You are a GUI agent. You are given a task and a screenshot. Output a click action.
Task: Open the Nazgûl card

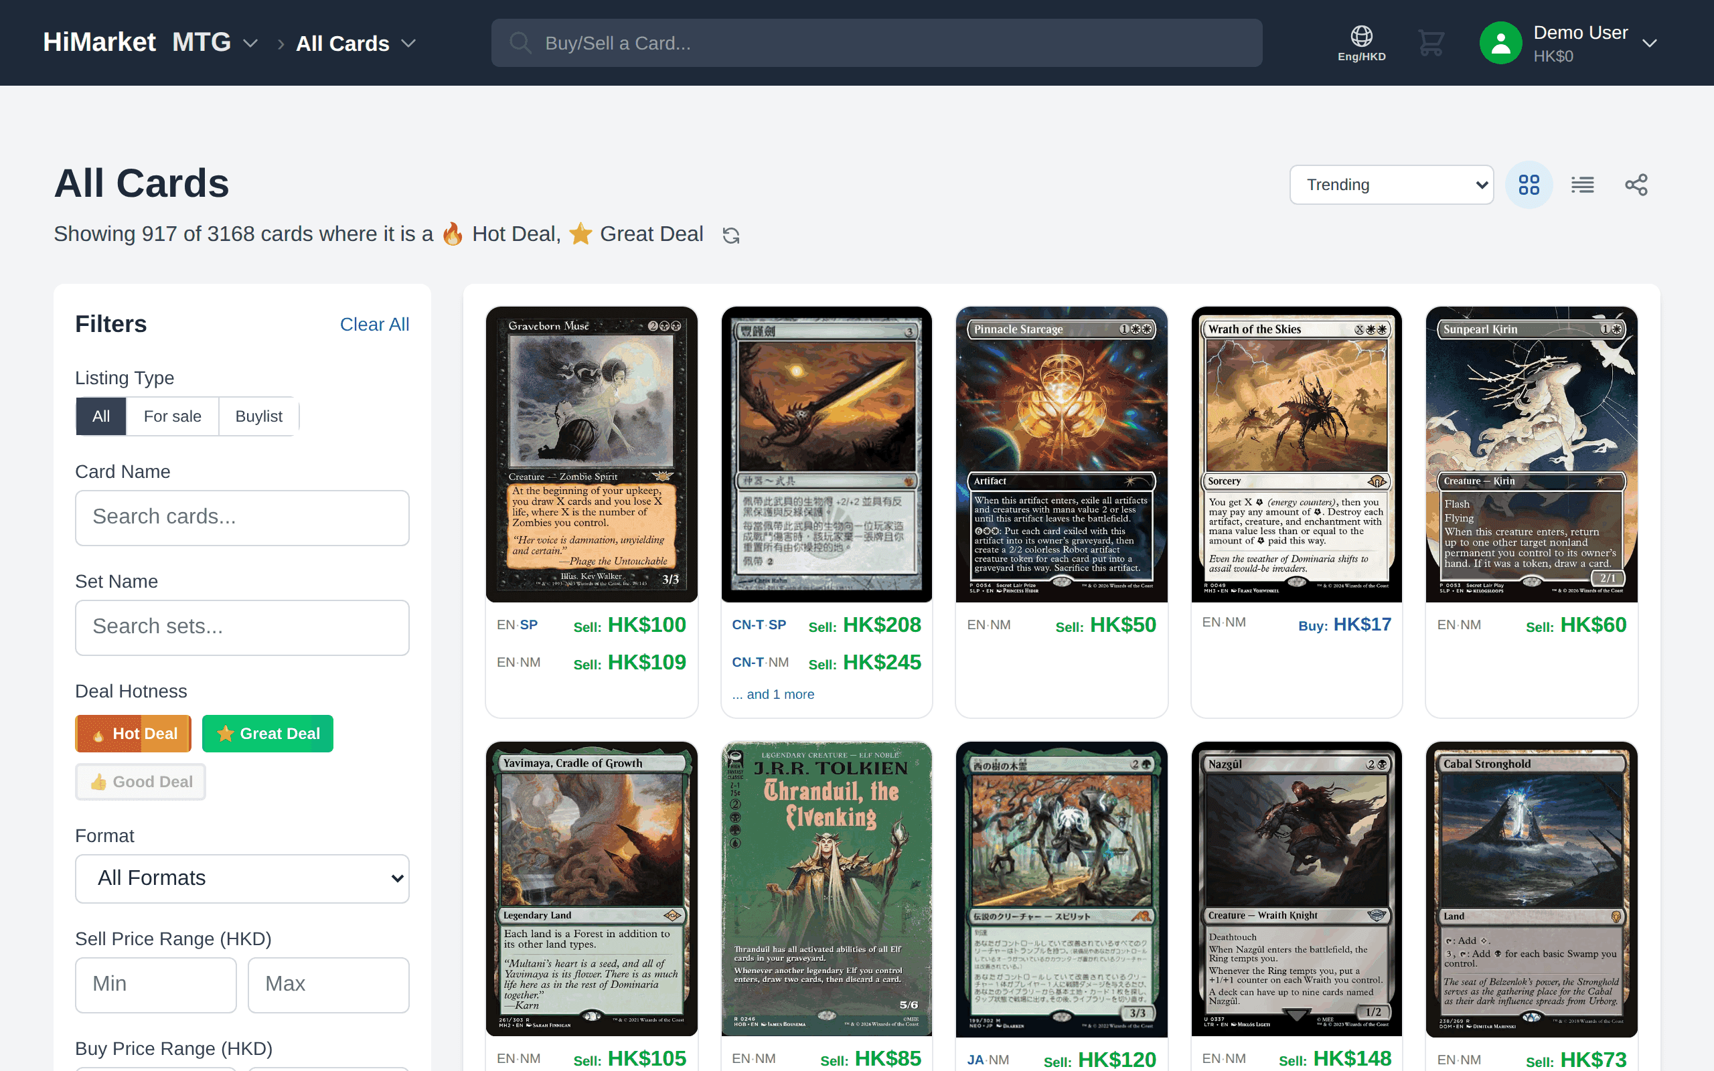tap(1296, 889)
